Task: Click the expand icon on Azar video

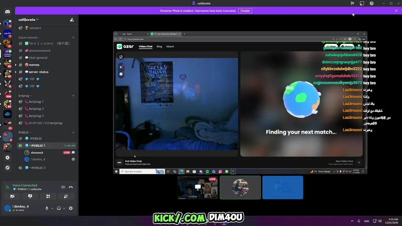Action: (x=121, y=57)
